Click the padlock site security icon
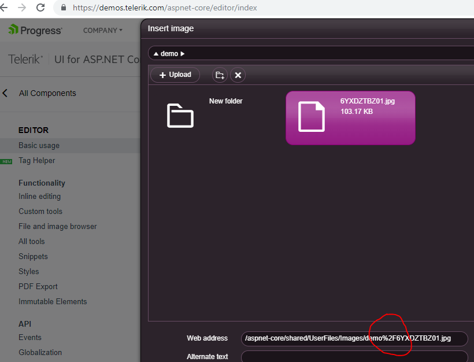 [64, 8]
